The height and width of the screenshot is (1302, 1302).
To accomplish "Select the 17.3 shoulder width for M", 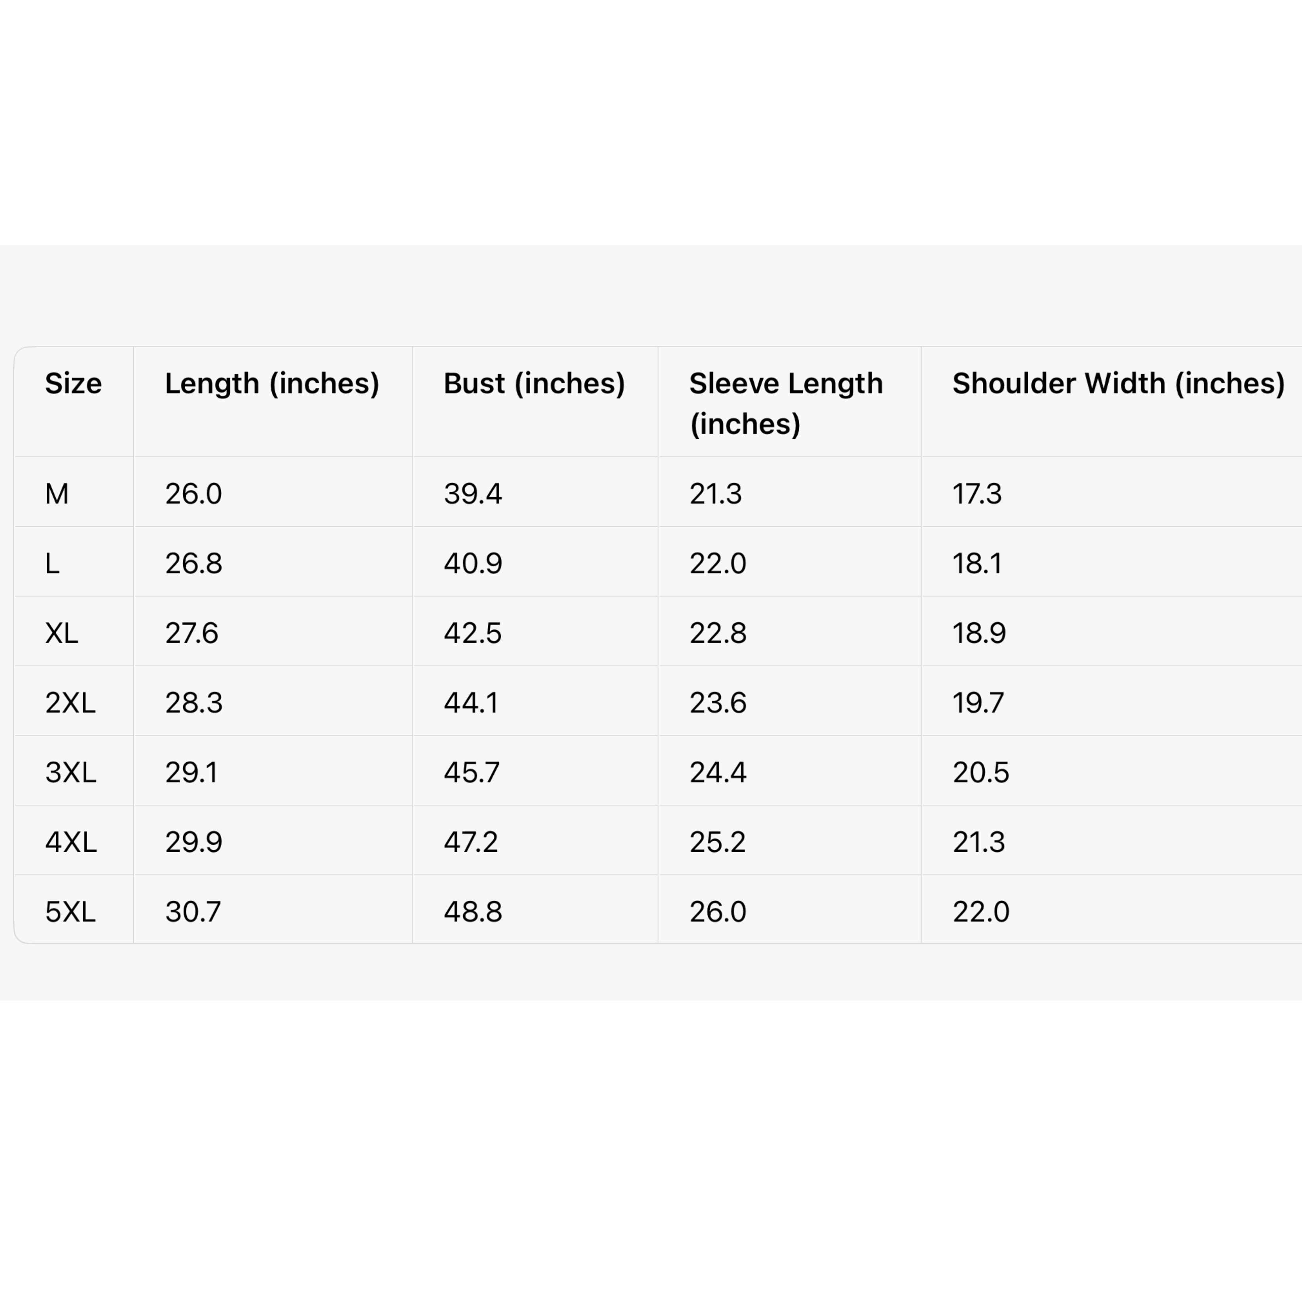I will pyautogui.click(x=976, y=494).
